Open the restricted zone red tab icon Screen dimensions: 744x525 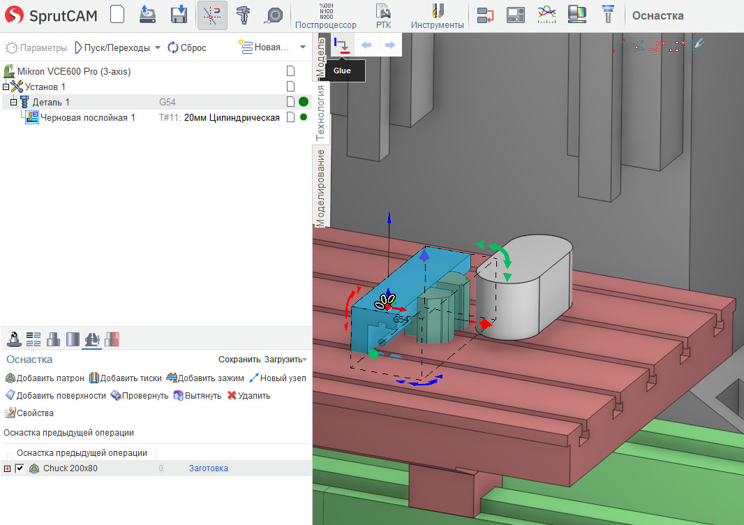point(112,339)
